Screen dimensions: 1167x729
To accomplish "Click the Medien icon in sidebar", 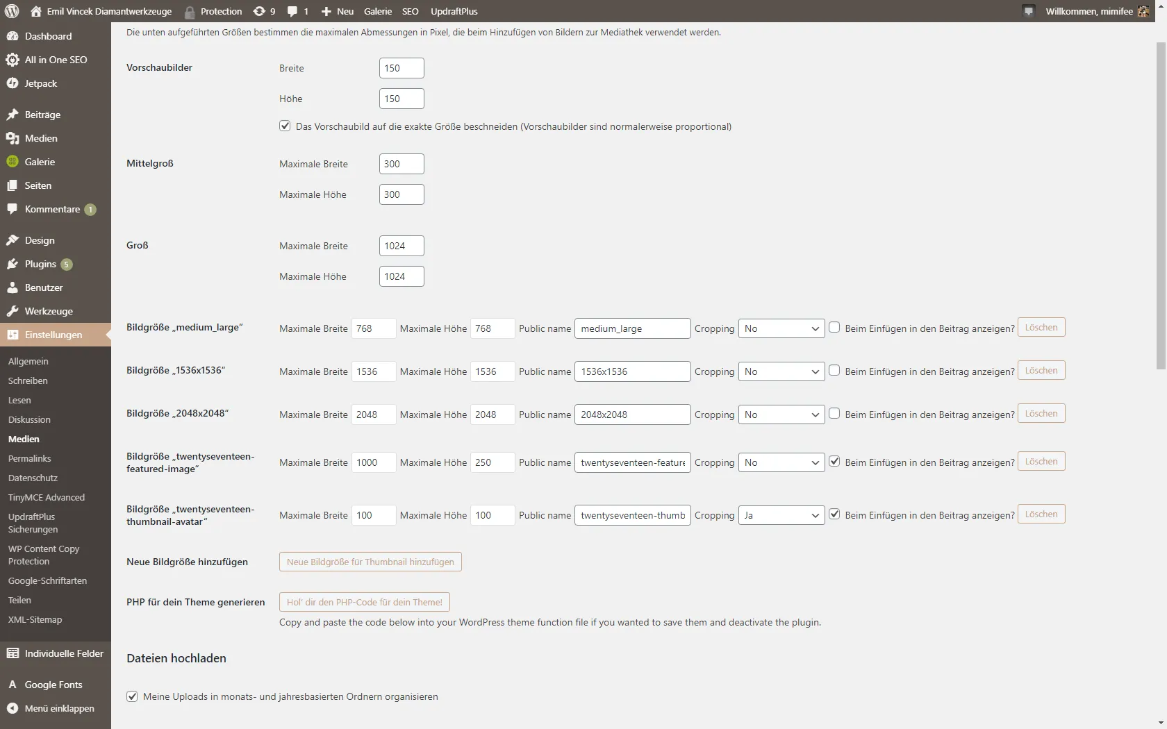I will click(13, 138).
